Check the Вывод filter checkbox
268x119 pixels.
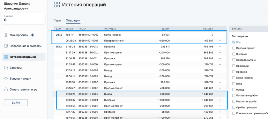234,90
